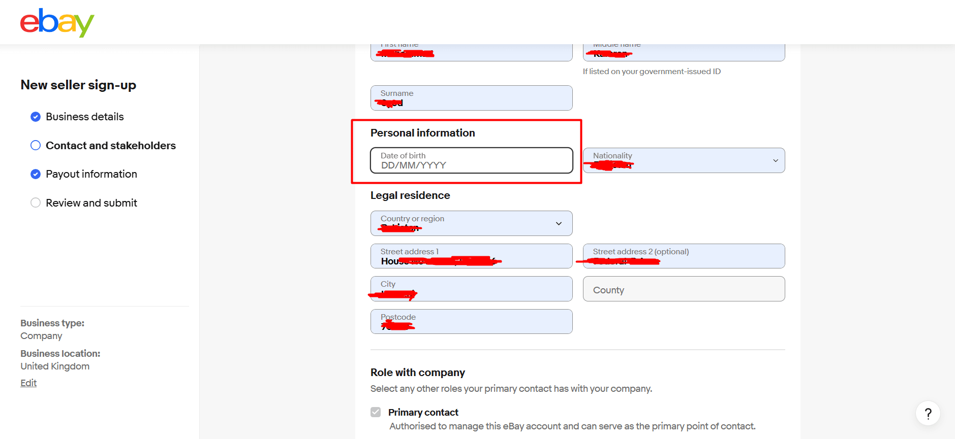Click the Business details completed checkmark icon
The height and width of the screenshot is (439, 955).
(36, 117)
